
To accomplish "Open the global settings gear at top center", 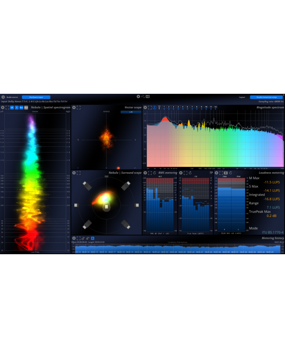I will [x=138, y=96].
